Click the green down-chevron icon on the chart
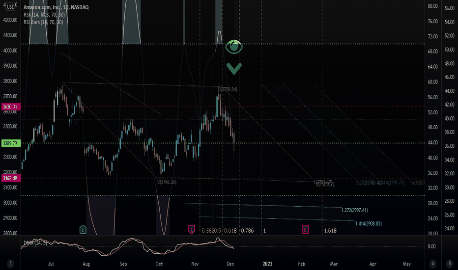This screenshot has width=458, height=270. [x=234, y=69]
